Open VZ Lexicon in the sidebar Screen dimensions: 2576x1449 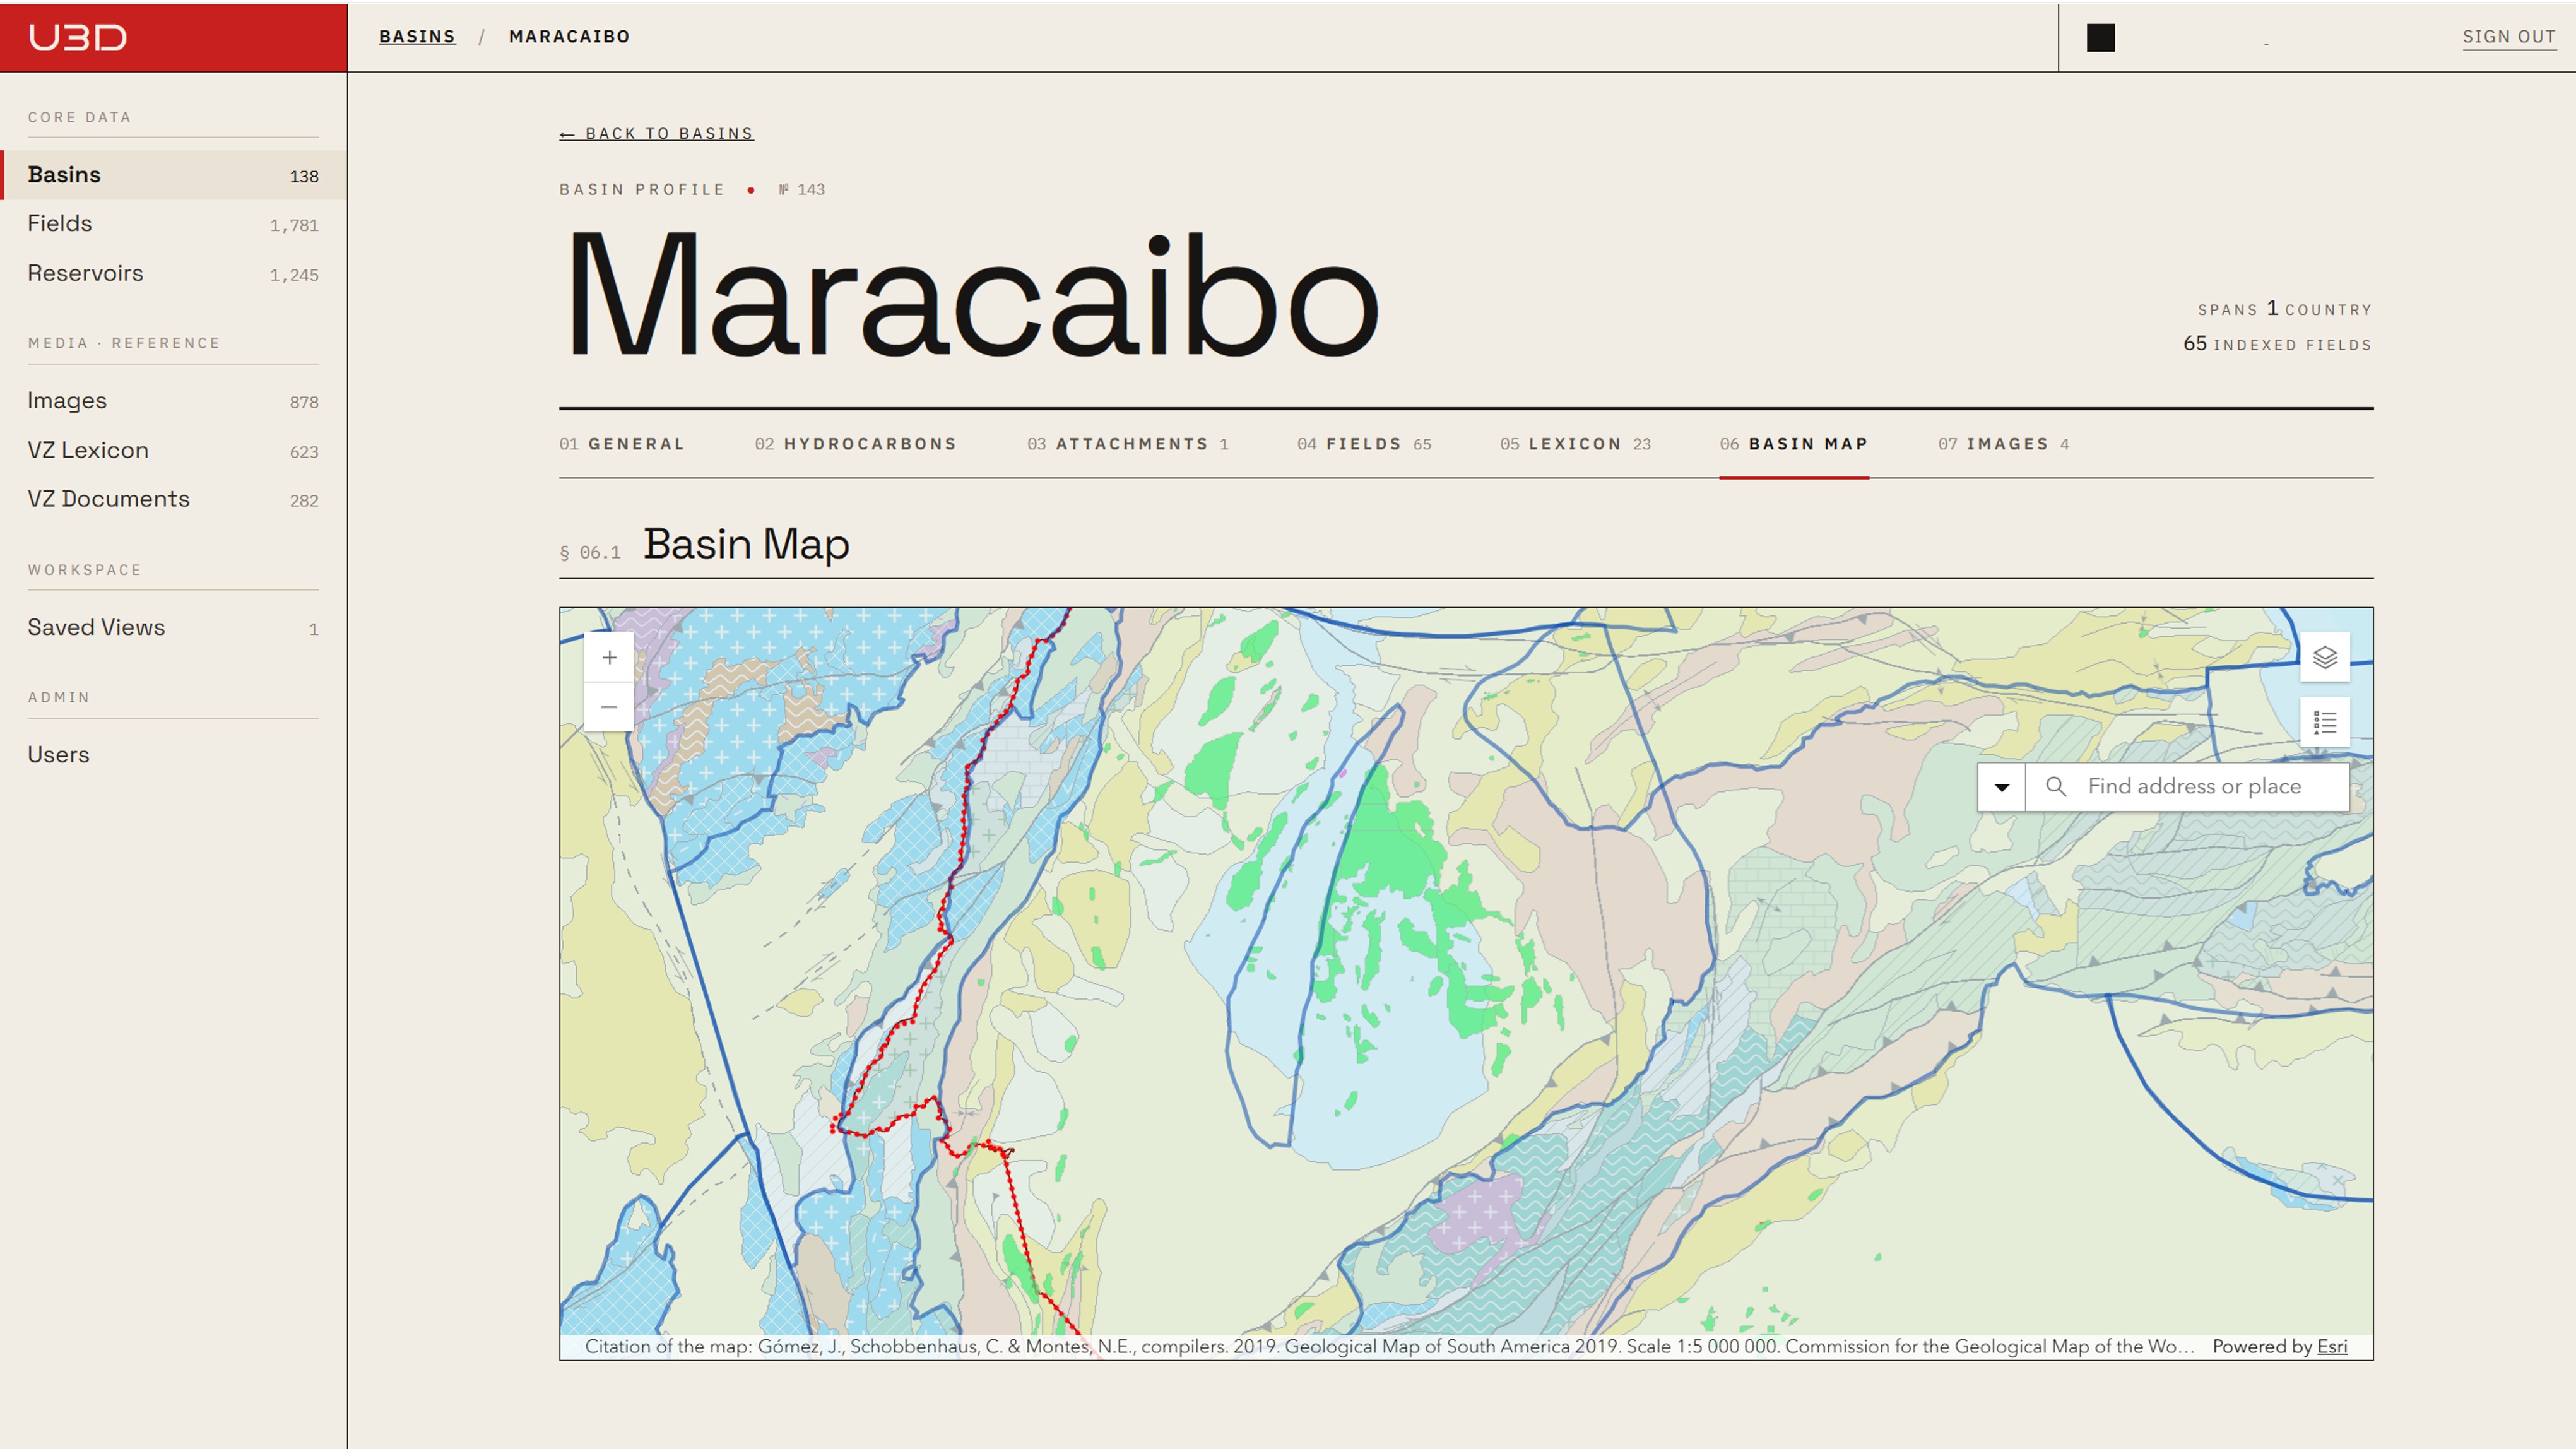click(x=173, y=451)
